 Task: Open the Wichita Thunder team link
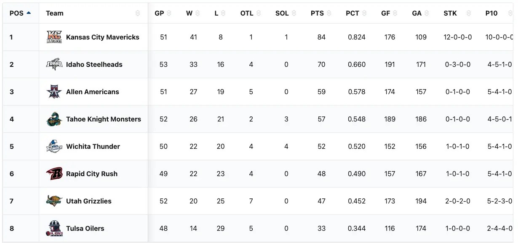tap(93, 146)
